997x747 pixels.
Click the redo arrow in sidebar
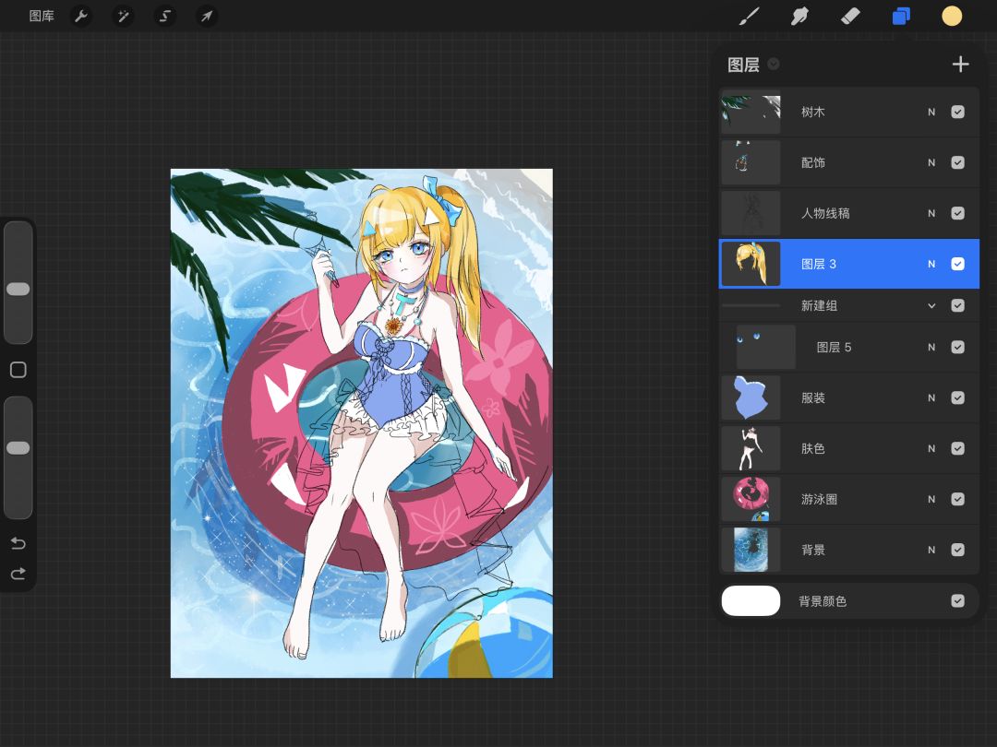[18, 574]
